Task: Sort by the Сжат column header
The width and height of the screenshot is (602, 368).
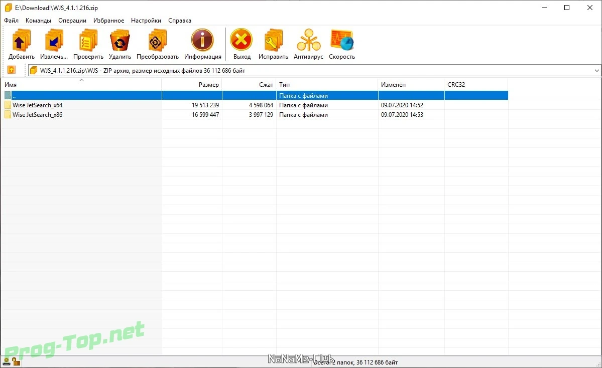Action: (x=249, y=84)
